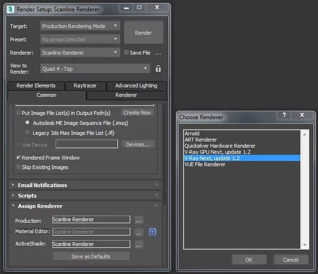318x274 pixels.
Task: Click the Use Device text field
Action: tap(87, 144)
